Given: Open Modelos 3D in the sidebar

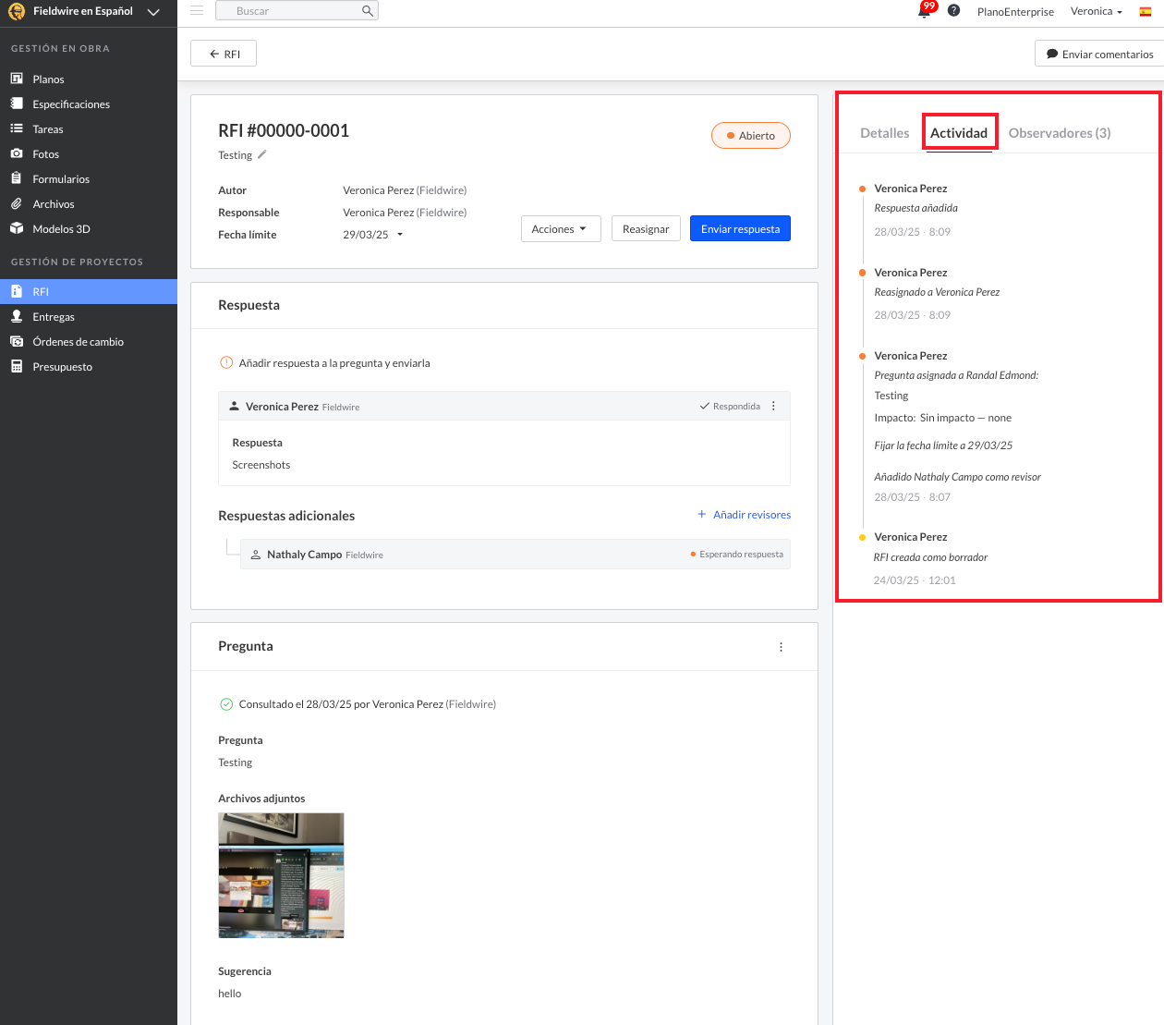Looking at the screenshot, I should pos(61,229).
